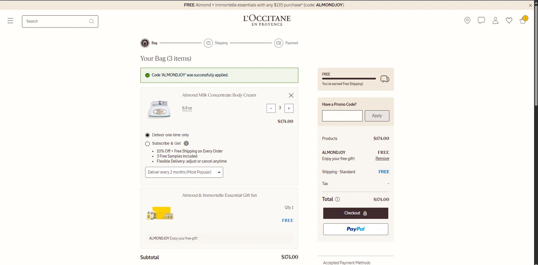Click the Checkout button
Viewport: 538px width, 265px height.
pos(356,213)
